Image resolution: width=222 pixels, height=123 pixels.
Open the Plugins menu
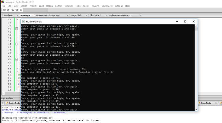[x=95, y=6]
